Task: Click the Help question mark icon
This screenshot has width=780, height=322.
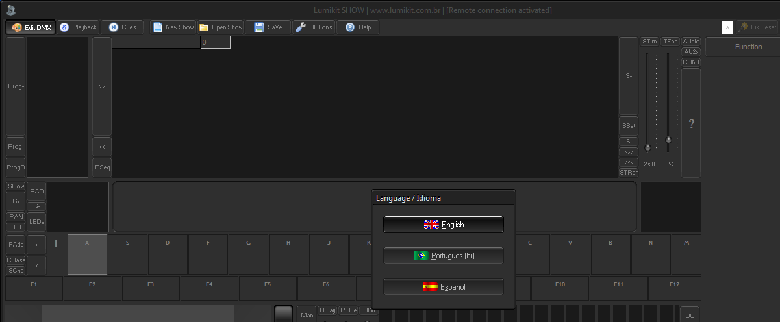Action: tap(350, 27)
